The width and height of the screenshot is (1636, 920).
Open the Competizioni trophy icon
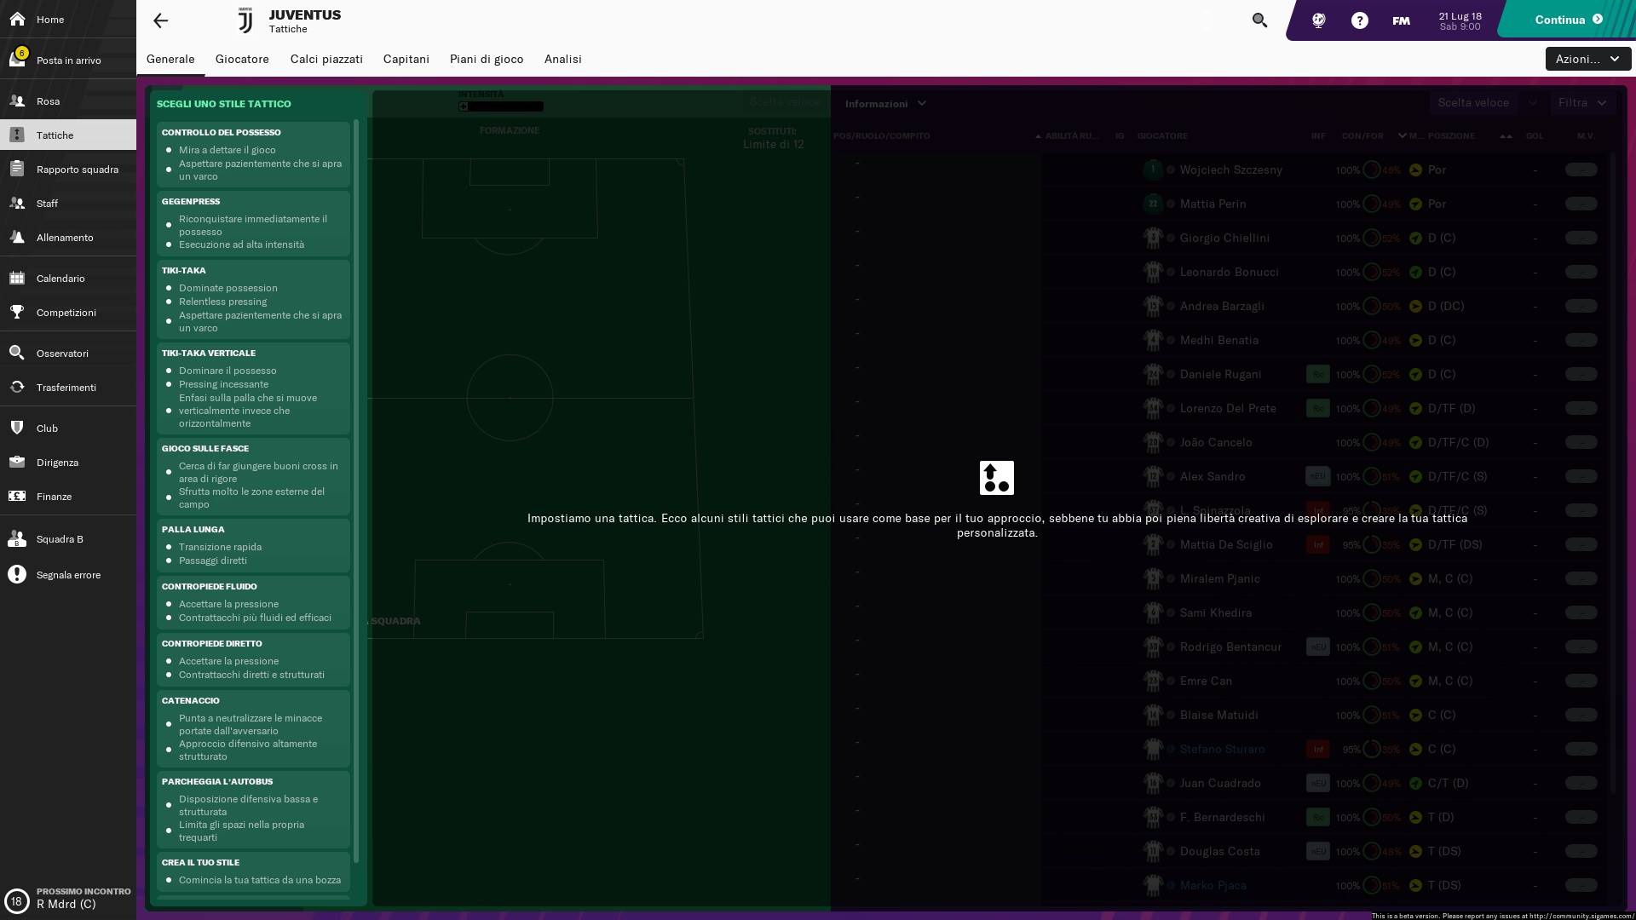17,312
